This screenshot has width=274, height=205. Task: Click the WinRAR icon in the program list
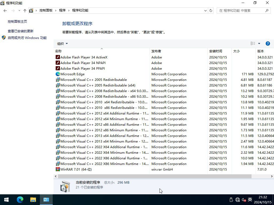(x=58, y=169)
